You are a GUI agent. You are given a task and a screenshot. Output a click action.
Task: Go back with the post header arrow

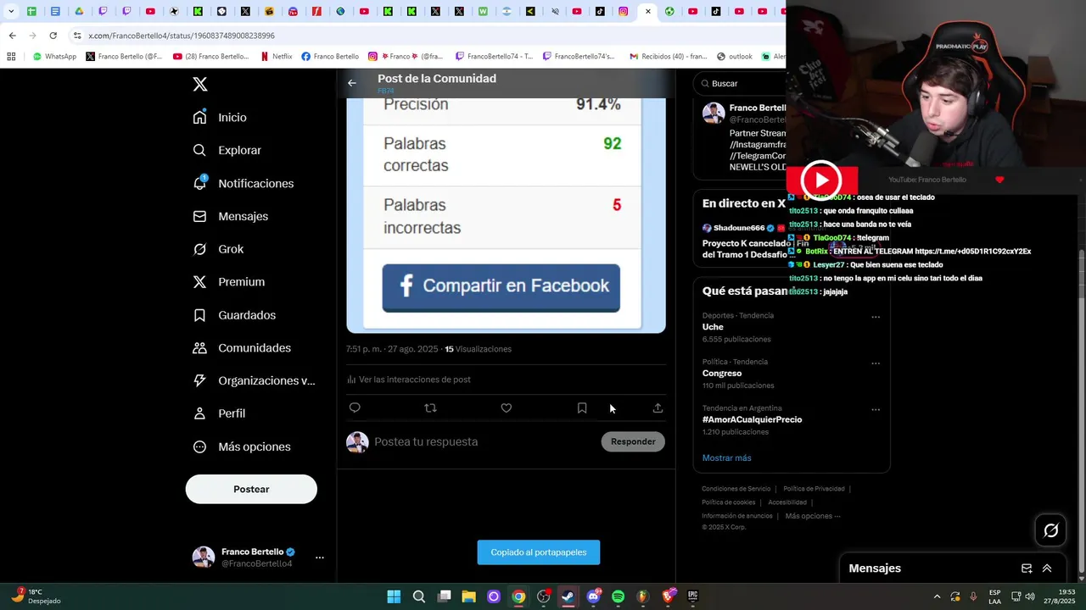pos(352,83)
